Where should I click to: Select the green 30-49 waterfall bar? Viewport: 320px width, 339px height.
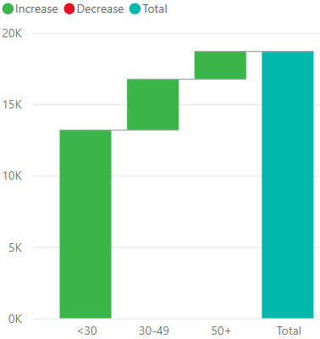point(153,105)
